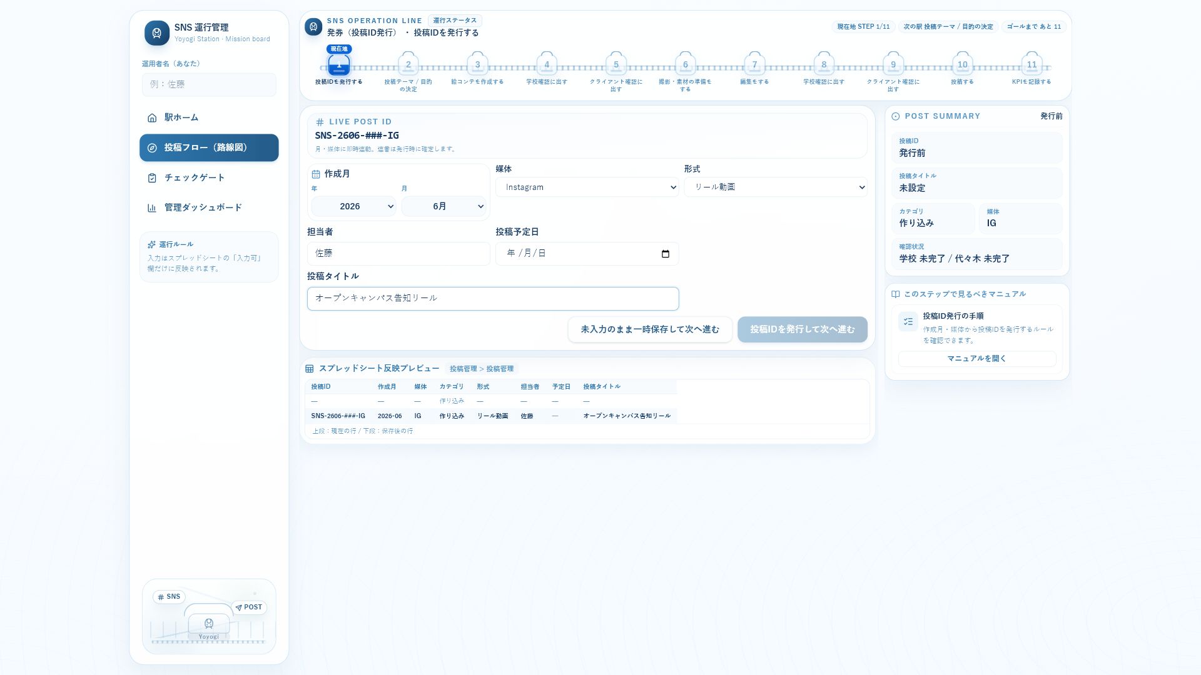Click the カテゴリ 作り込み summary card

click(933, 218)
